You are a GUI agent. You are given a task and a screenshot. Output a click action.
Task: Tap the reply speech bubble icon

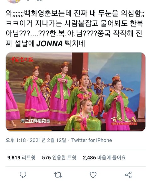tap(23, 175)
